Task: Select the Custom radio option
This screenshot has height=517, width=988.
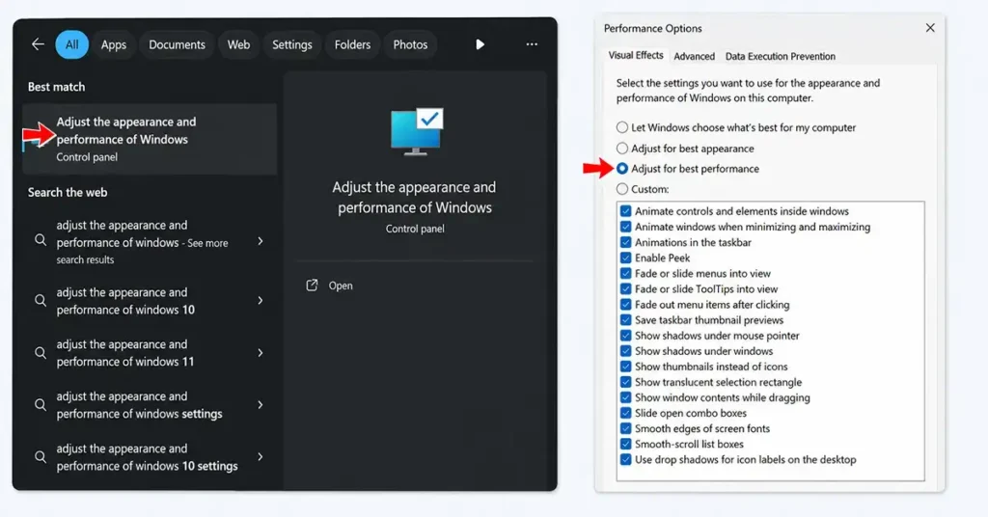Action: pos(622,189)
